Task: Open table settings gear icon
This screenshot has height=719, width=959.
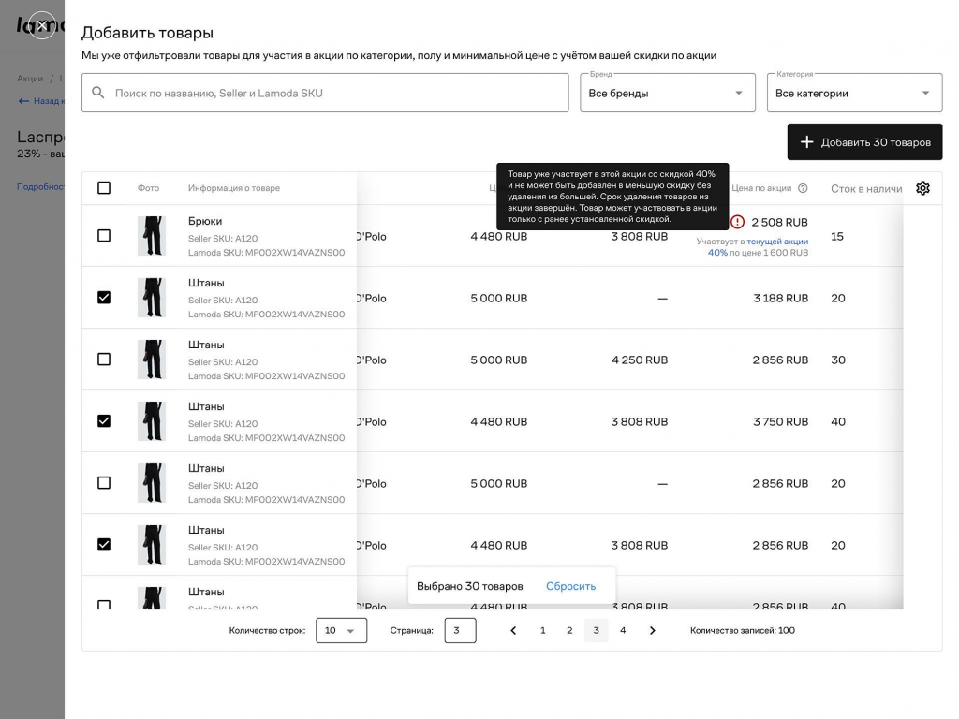Action: pos(922,188)
